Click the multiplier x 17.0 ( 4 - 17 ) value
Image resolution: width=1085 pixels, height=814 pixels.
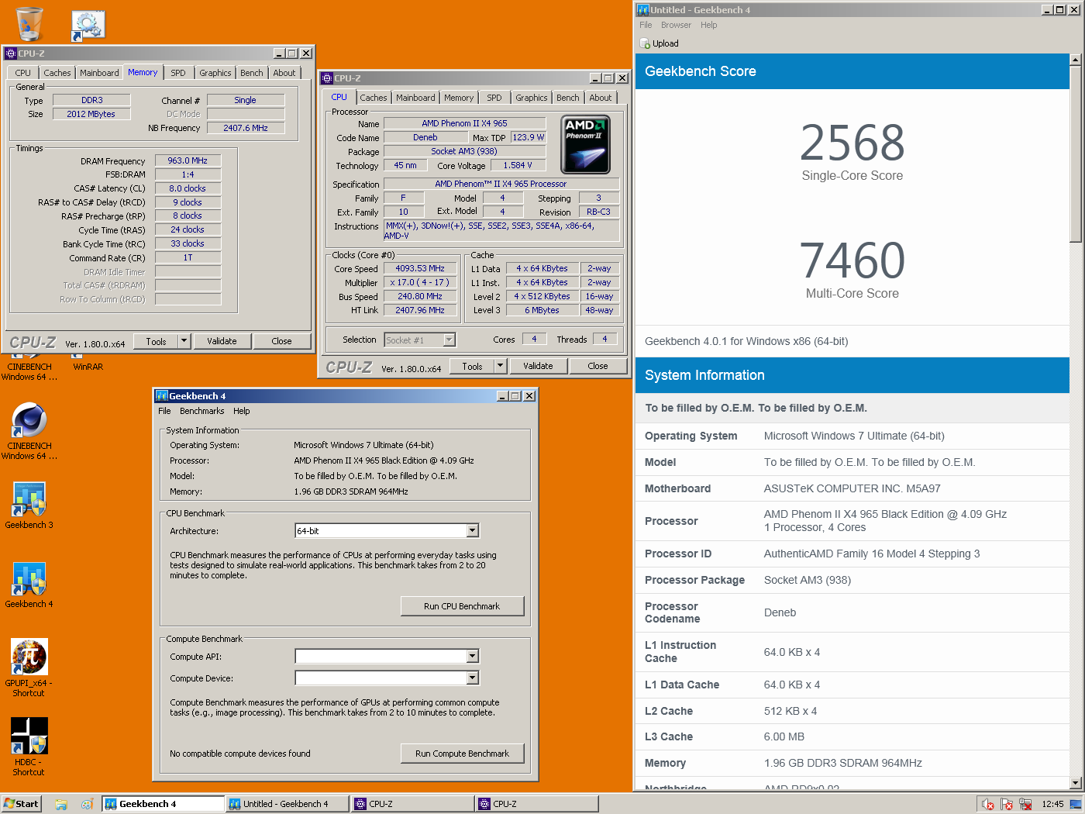(x=420, y=282)
